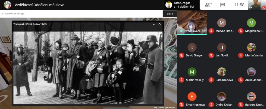This screenshot has width=266, height=109.
Task: Open the Help link
Action: pos(155,108)
